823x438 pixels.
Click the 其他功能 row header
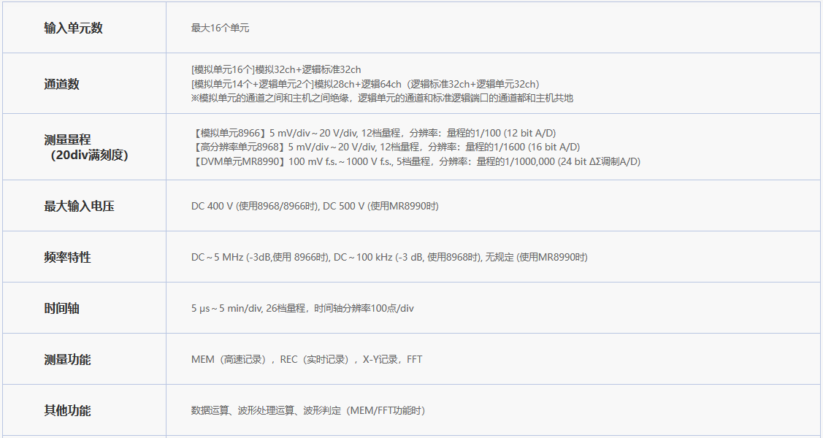[67, 410]
